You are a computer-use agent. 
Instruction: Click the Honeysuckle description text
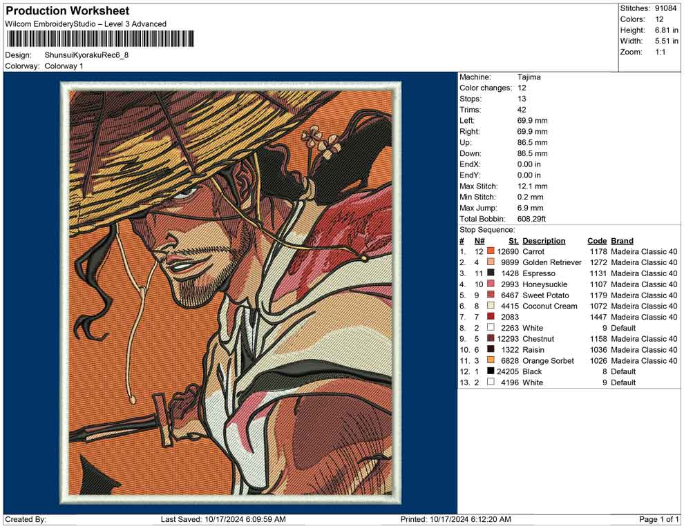pyautogui.click(x=545, y=284)
